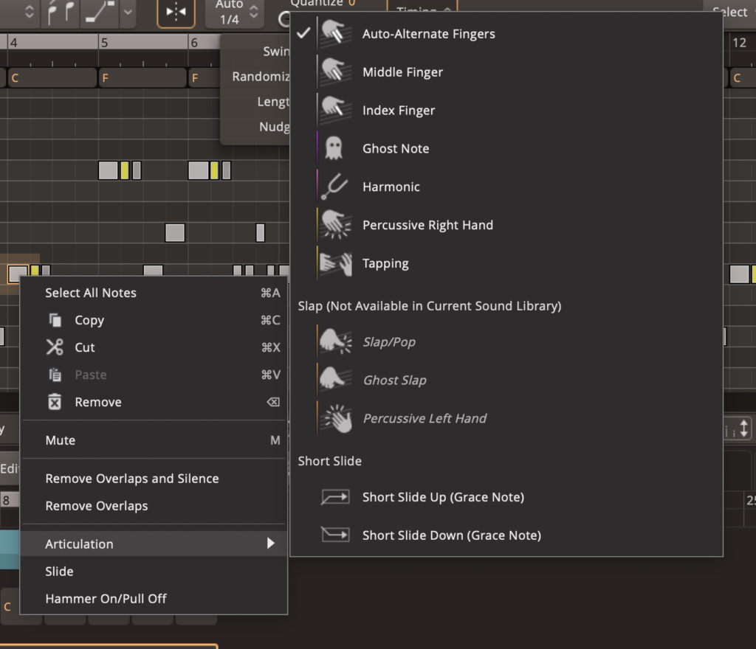
Task: Set the articulation to Harmonic
Action: 506,187
